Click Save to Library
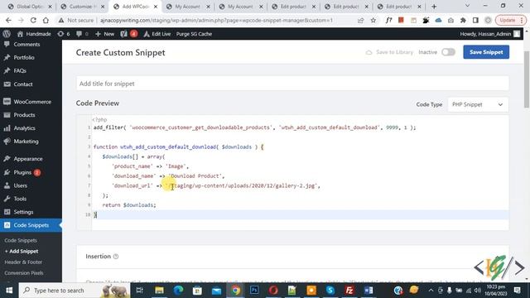Image resolution: width=530 pixels, height=298 pixels. pyautogui.click(x=389, y=52)
